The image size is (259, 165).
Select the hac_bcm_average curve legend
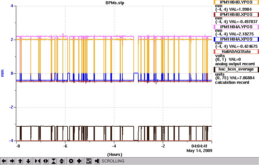tap(236, 70)
